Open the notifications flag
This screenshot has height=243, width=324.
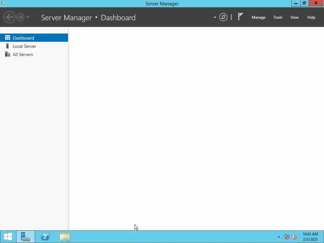pyautogui.click(x=240, y=17)
